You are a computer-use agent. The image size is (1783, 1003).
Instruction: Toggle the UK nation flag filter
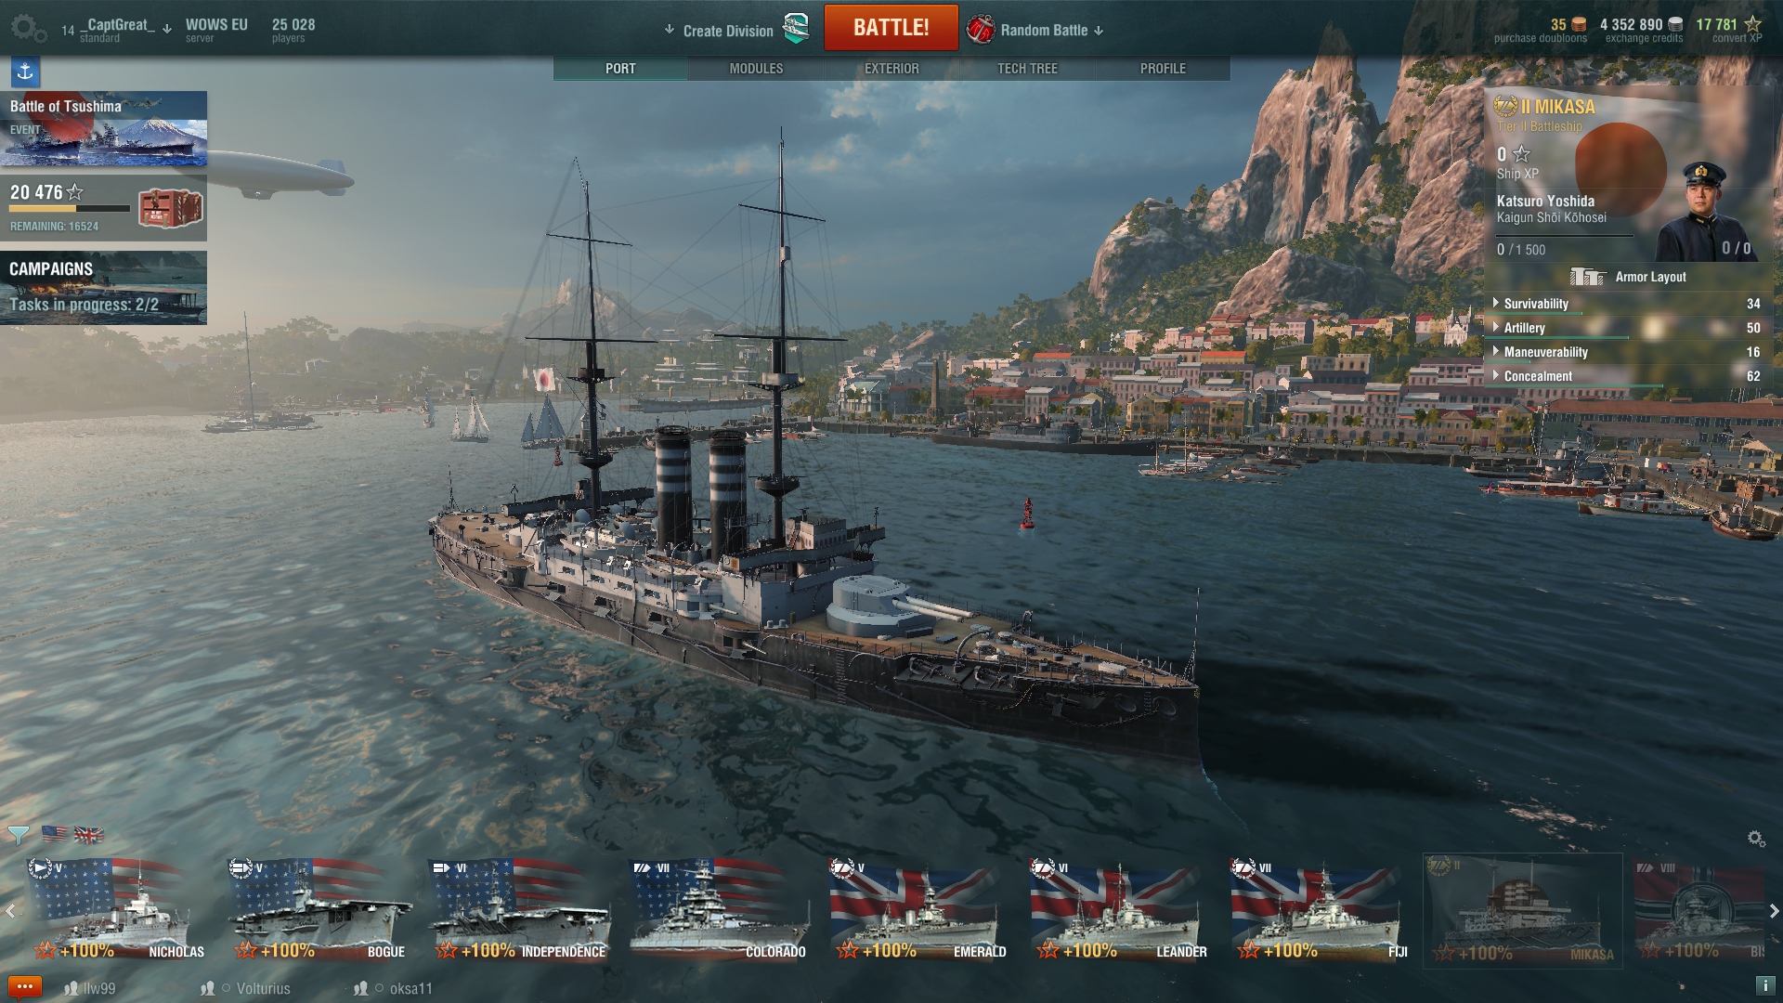pyautogui.click(x=89, y=834)
